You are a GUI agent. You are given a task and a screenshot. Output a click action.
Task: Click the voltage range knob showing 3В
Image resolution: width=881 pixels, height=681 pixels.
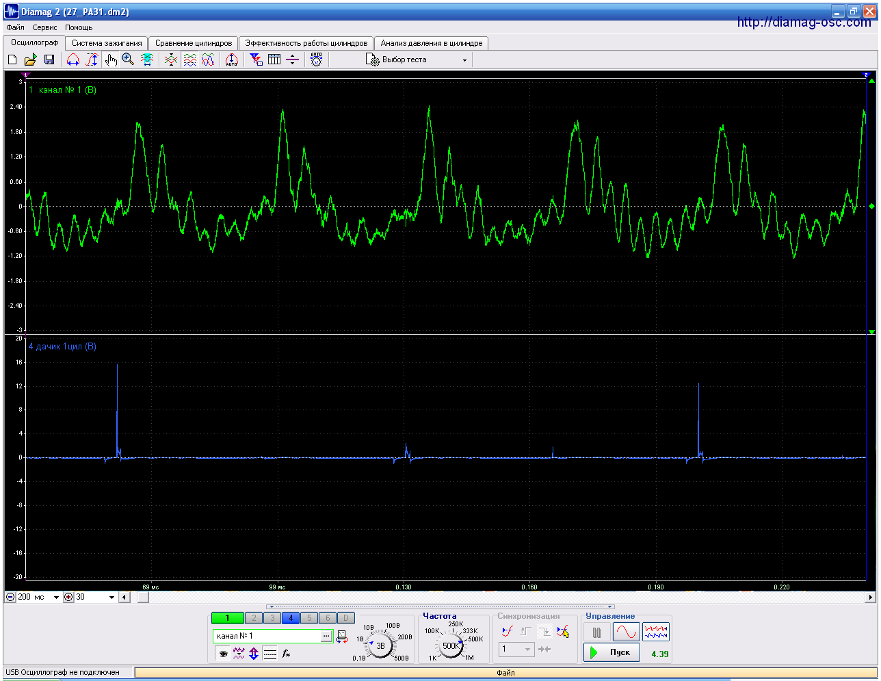[380, 645]
